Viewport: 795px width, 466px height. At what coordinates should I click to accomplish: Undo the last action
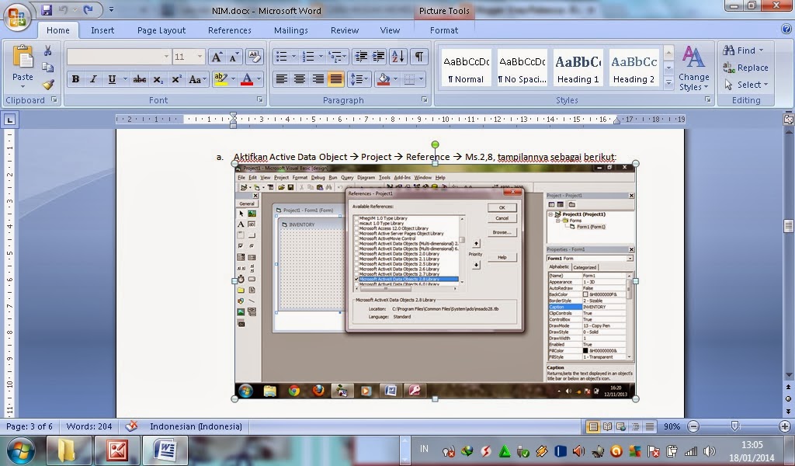pyautogui.click(x=64, y=9)
